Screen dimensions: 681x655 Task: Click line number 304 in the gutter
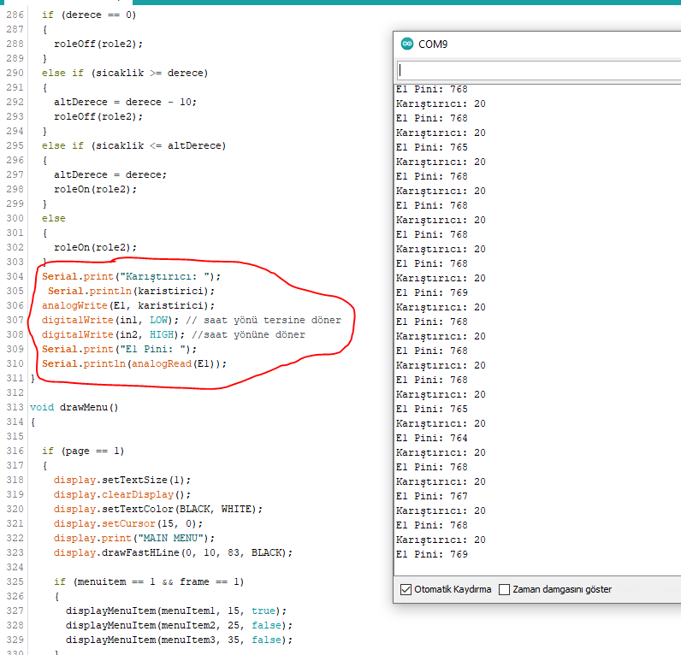[x=13, y=276]
